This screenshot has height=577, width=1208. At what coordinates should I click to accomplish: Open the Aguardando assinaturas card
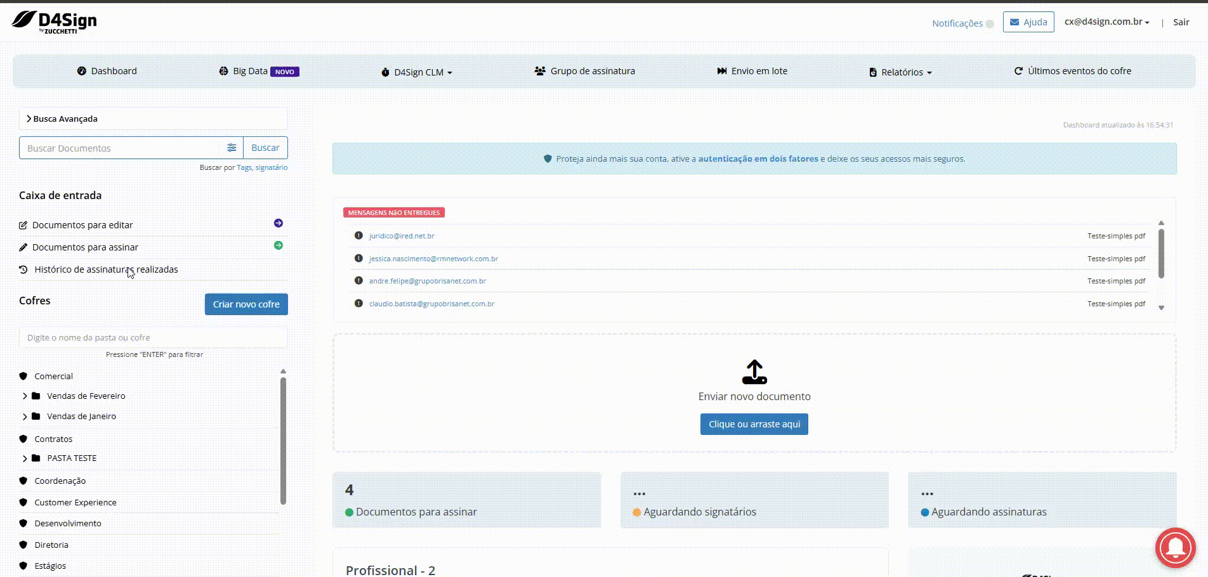pos(1042,500)
